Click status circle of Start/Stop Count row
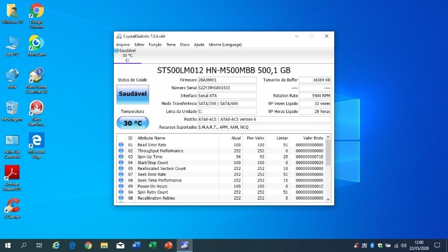This screenshot has width=448, height=252. tap(121, 162)
